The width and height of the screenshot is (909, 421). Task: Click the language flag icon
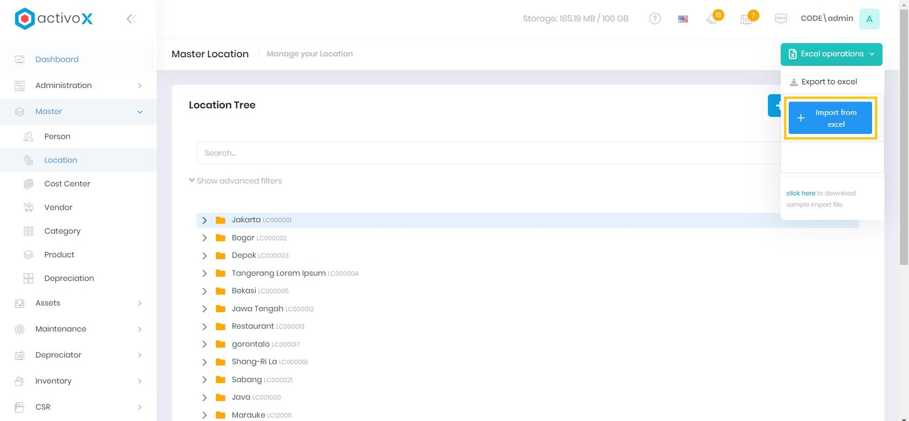(x=683, y=19)
